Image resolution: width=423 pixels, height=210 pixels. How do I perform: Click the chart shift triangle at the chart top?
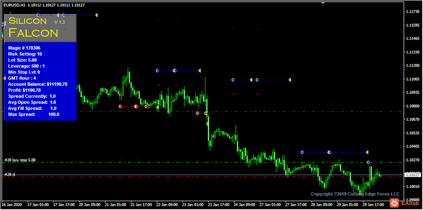pyautogui.click(x=322, y=3)
